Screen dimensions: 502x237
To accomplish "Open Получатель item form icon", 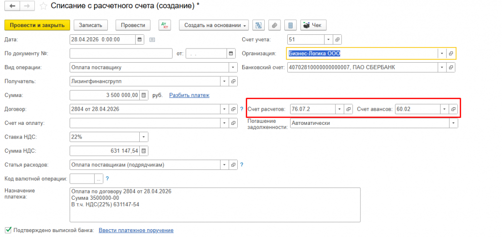I will pos(233,81).
